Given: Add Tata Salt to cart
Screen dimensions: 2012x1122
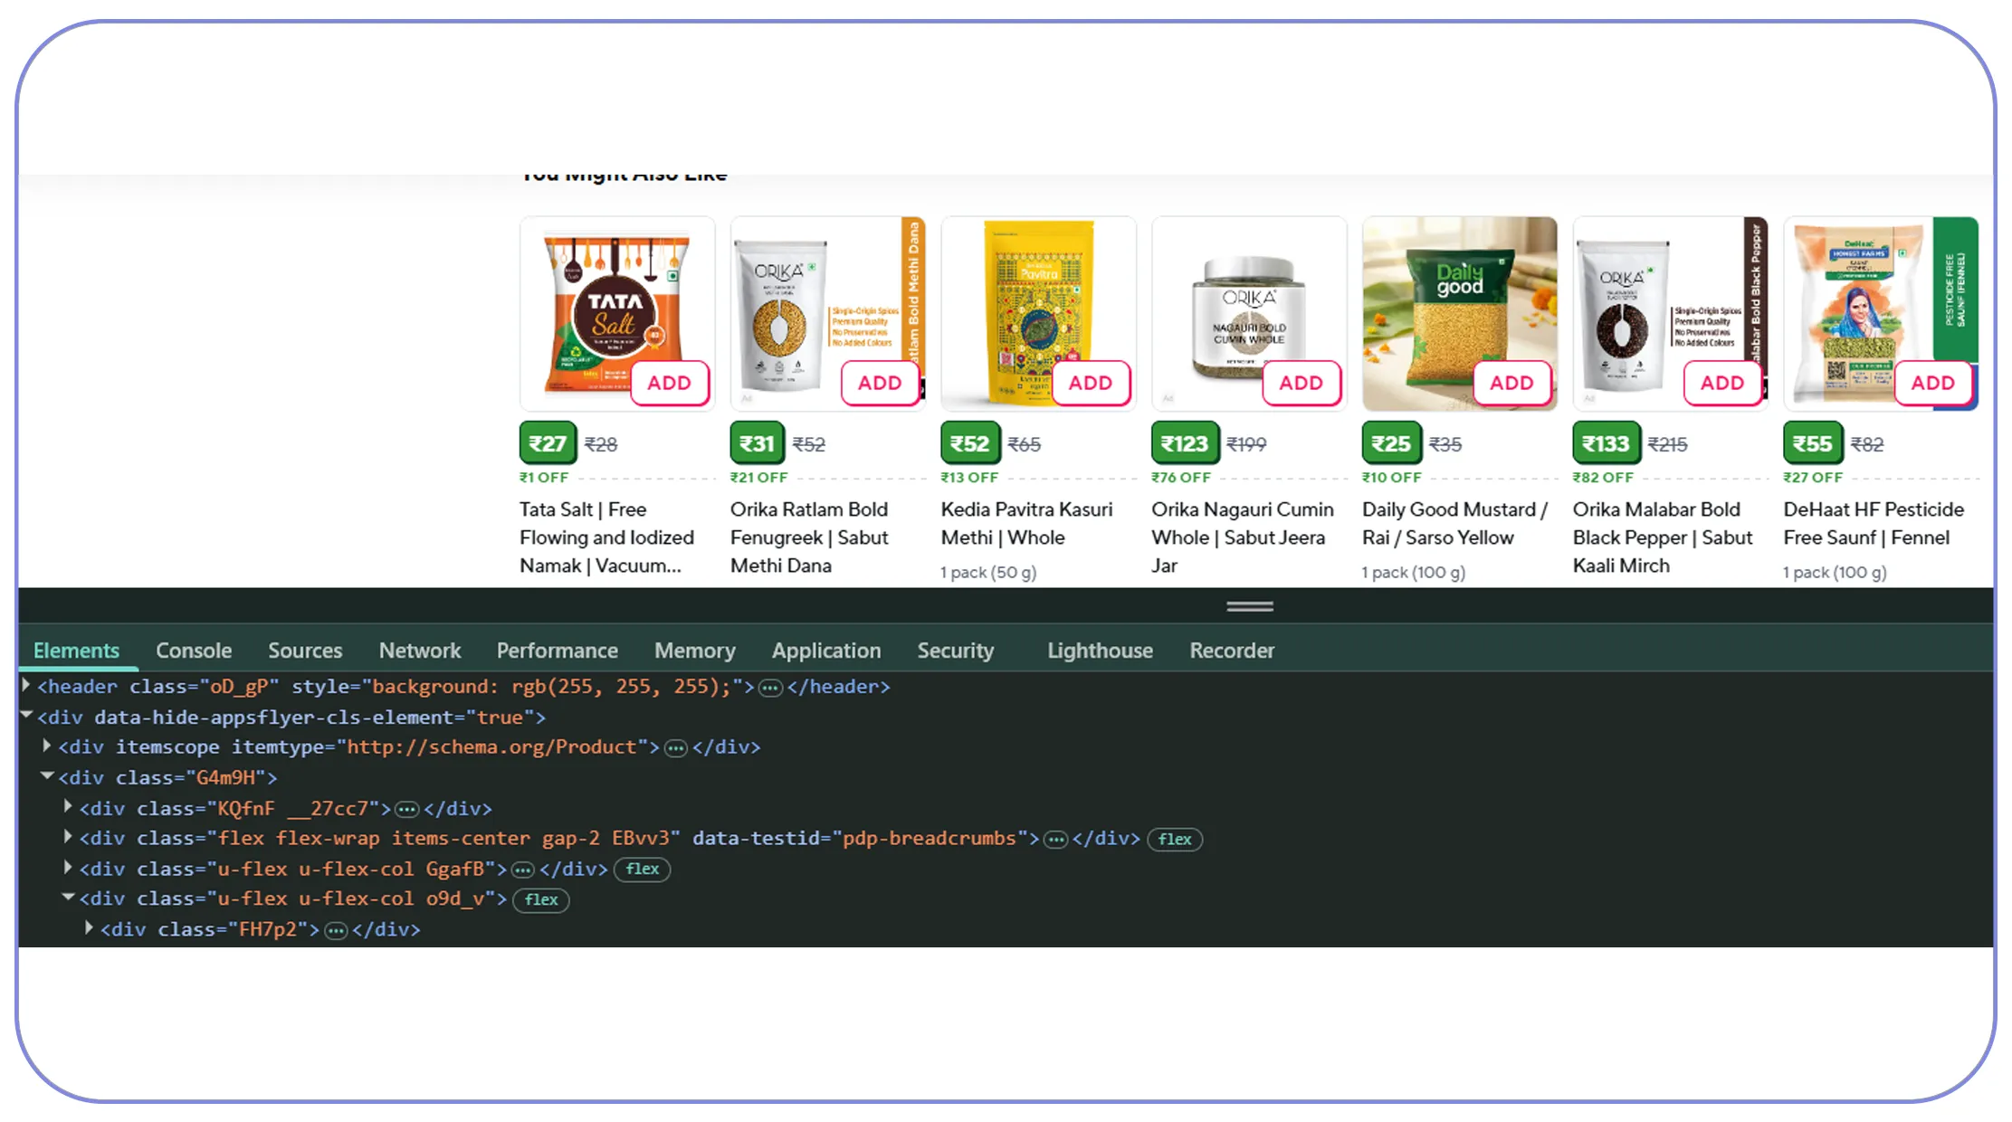Looking at the screenshot, I should (x=669, y=383).
